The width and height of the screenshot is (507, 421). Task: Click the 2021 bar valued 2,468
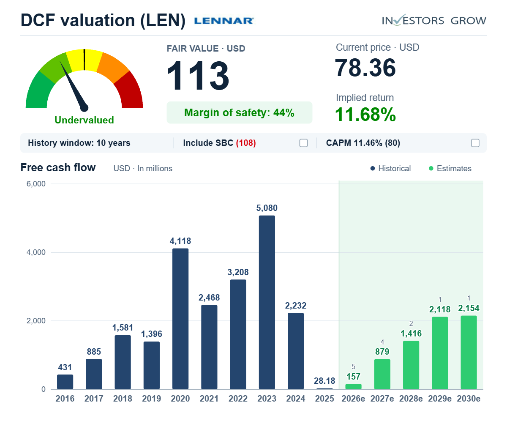[209, 347]
